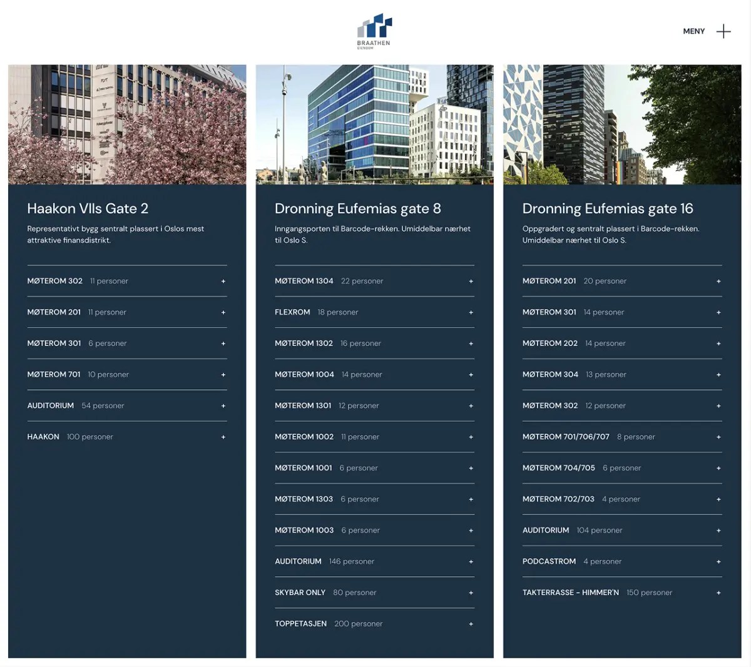Open the Haakon VIIs Gate 2 building photo
This screenshot has height=667, width=751.
click(127, 125)
